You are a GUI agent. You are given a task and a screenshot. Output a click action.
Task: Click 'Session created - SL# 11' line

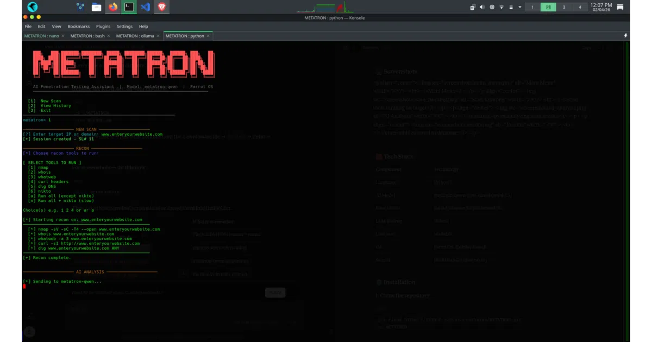pos(59,139)
